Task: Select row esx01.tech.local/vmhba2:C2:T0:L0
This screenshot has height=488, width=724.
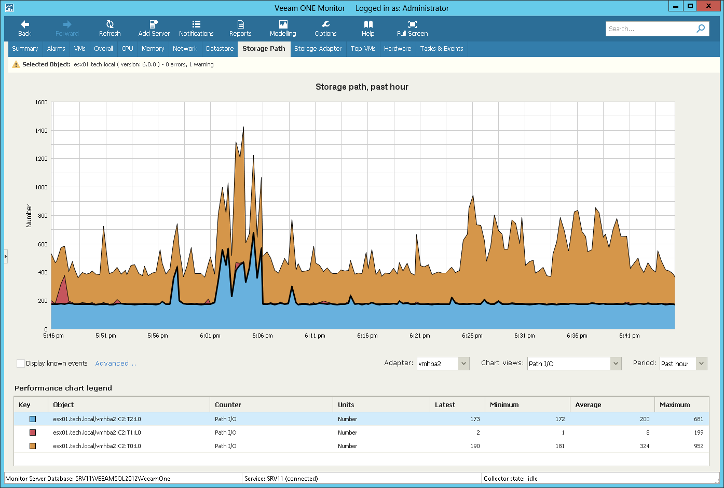Action: [x=361, y=446]
